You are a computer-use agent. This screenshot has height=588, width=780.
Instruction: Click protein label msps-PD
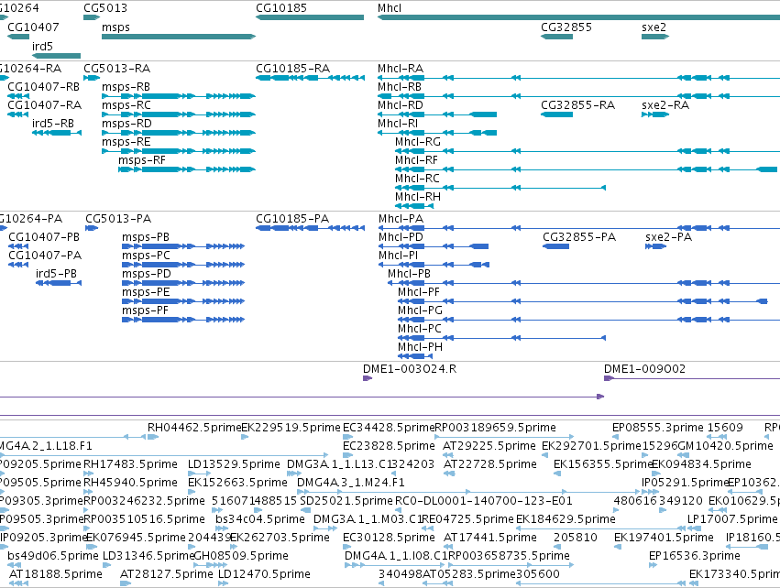tap(147, 274)
